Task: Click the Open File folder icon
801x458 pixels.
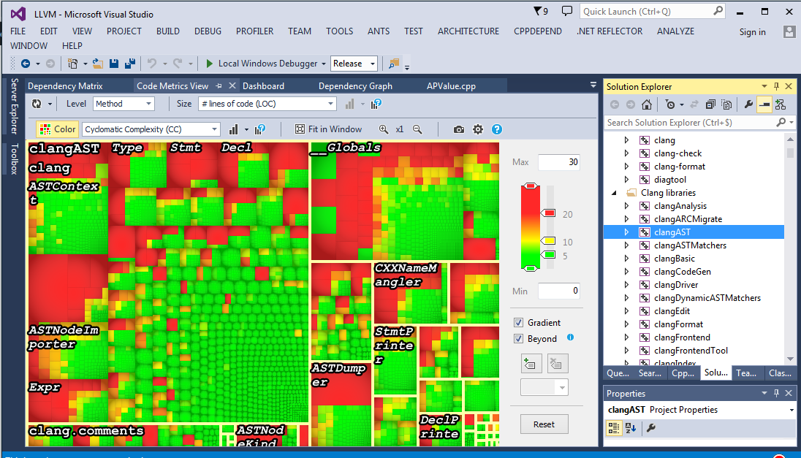Action: (98, 64)
